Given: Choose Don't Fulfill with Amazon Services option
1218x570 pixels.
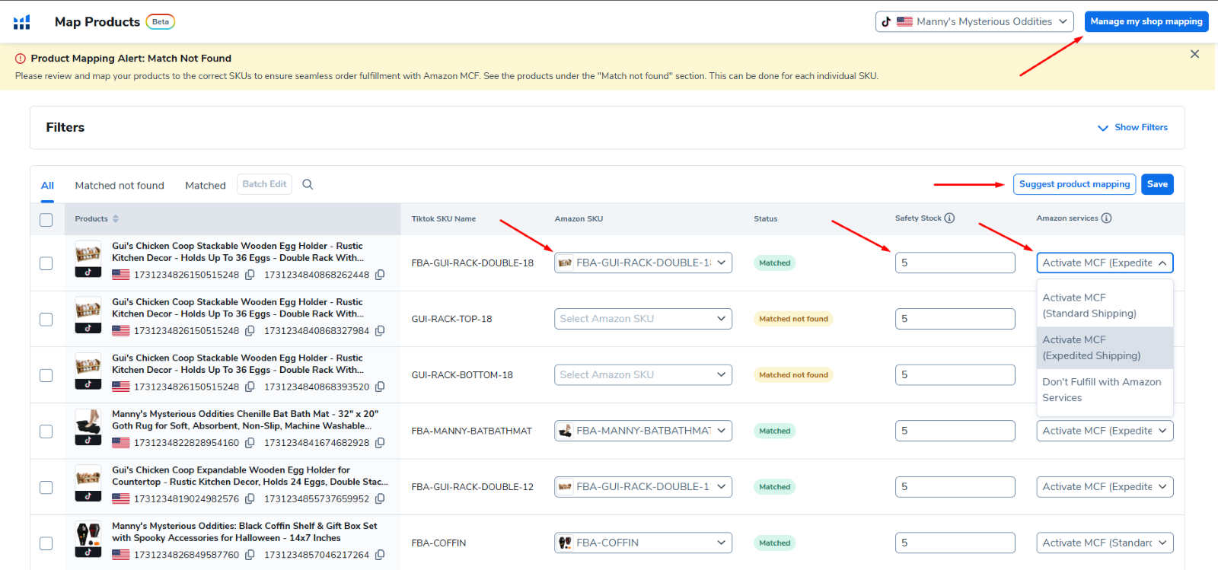Looking at the screenshot, I should coord(1104,390).
